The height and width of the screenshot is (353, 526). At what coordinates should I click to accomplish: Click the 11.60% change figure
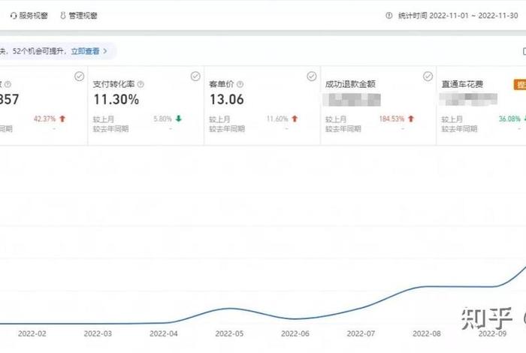pyautogui.click(x=277, y=119)
